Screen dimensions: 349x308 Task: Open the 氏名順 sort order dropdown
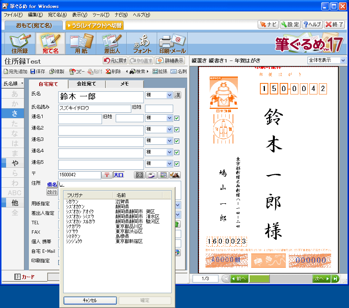coord(13,83)
